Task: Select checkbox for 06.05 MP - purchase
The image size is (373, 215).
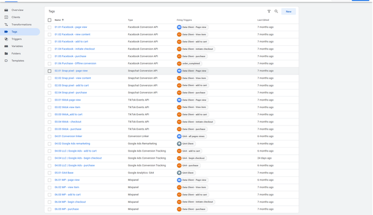Action: (x=50, y=209)
